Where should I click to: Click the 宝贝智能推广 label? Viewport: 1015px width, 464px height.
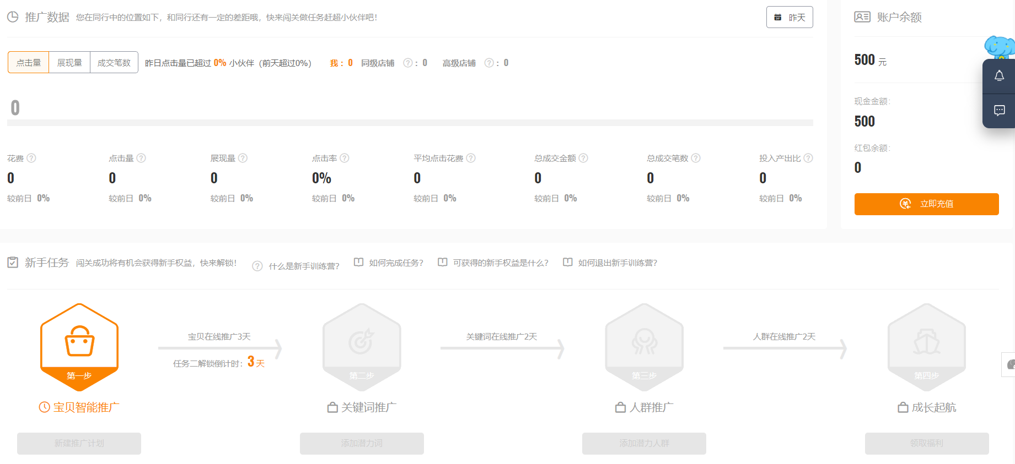pos(87,407)
